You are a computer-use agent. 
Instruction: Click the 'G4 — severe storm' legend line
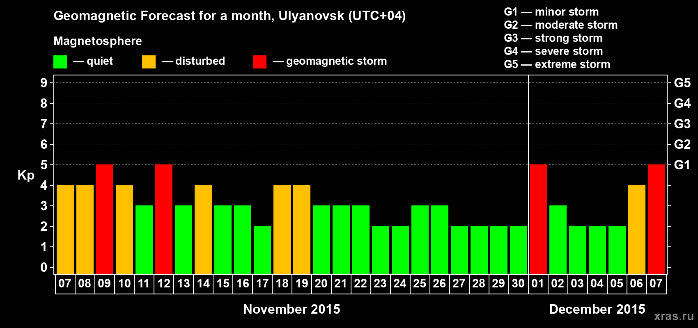click(553, 51)
